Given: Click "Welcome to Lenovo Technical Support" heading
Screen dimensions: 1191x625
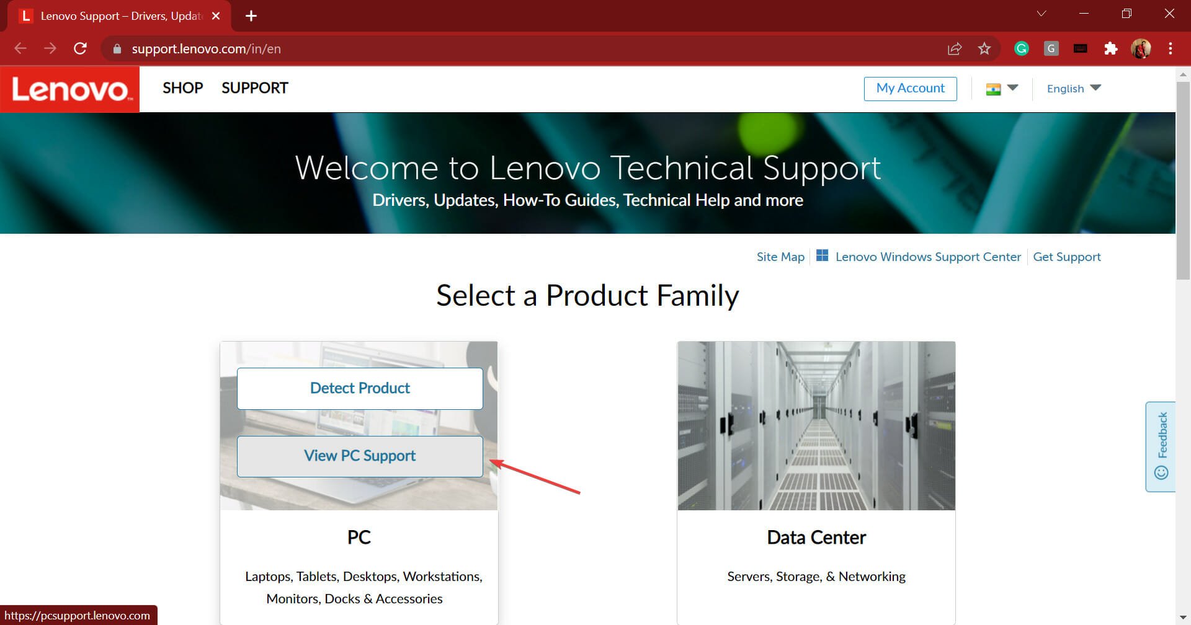Looking at the screenshot, I should [587, 168].
